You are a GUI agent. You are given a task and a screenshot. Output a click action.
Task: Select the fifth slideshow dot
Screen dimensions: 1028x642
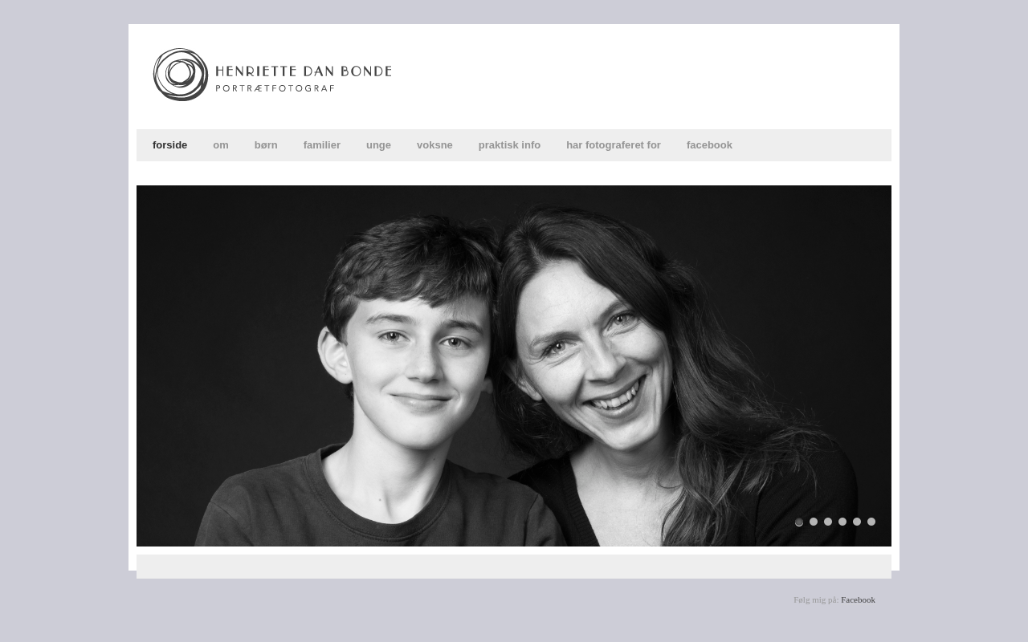(x=857, y=522)
